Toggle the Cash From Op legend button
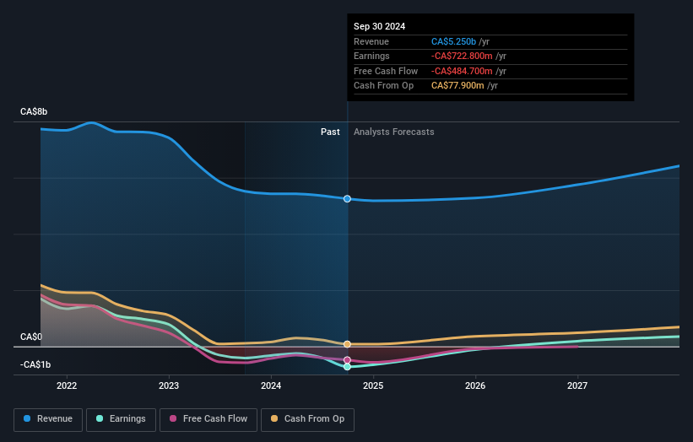This screenshot has height=442, width=693. (x=307, y=419)
